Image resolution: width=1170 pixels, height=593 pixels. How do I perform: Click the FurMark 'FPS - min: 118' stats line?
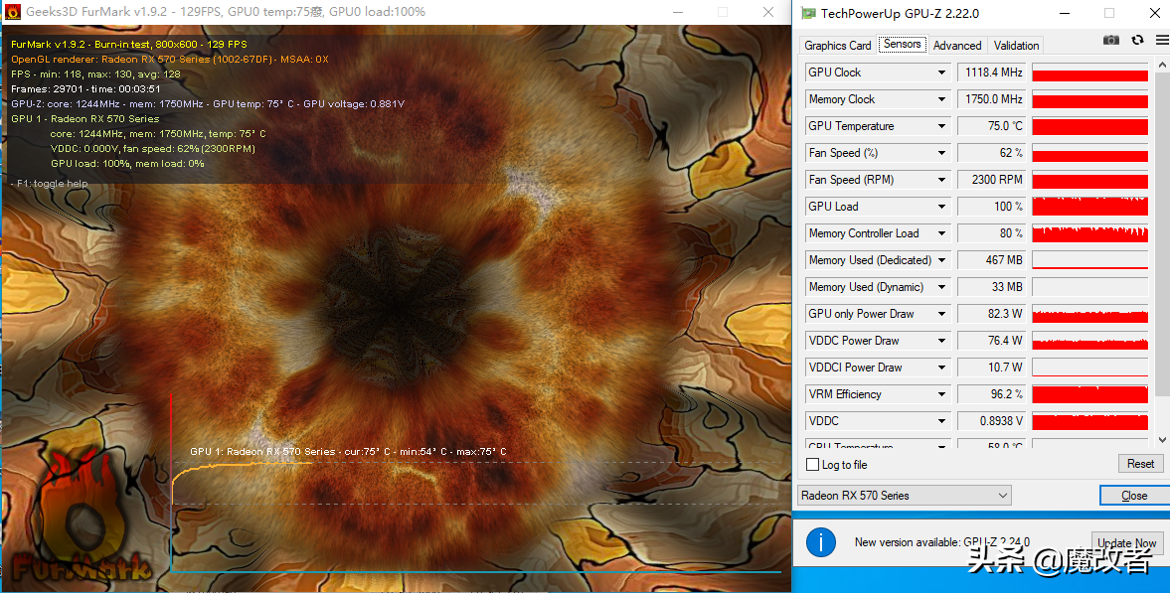click(95, 74)
